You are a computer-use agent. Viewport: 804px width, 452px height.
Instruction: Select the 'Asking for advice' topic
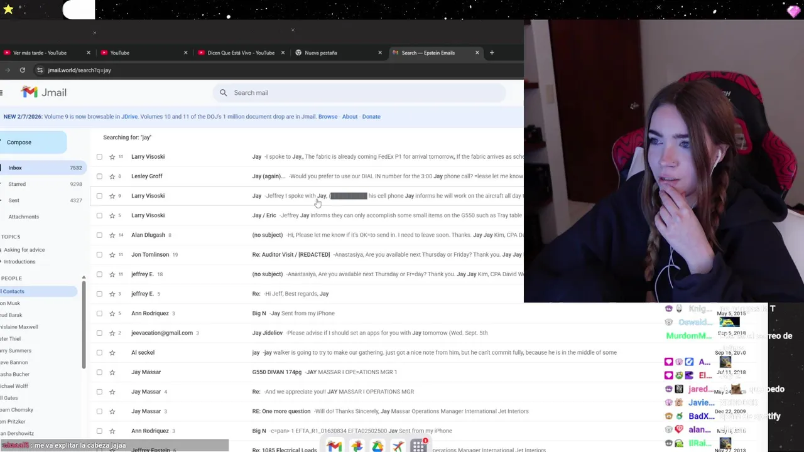(24, 250)
